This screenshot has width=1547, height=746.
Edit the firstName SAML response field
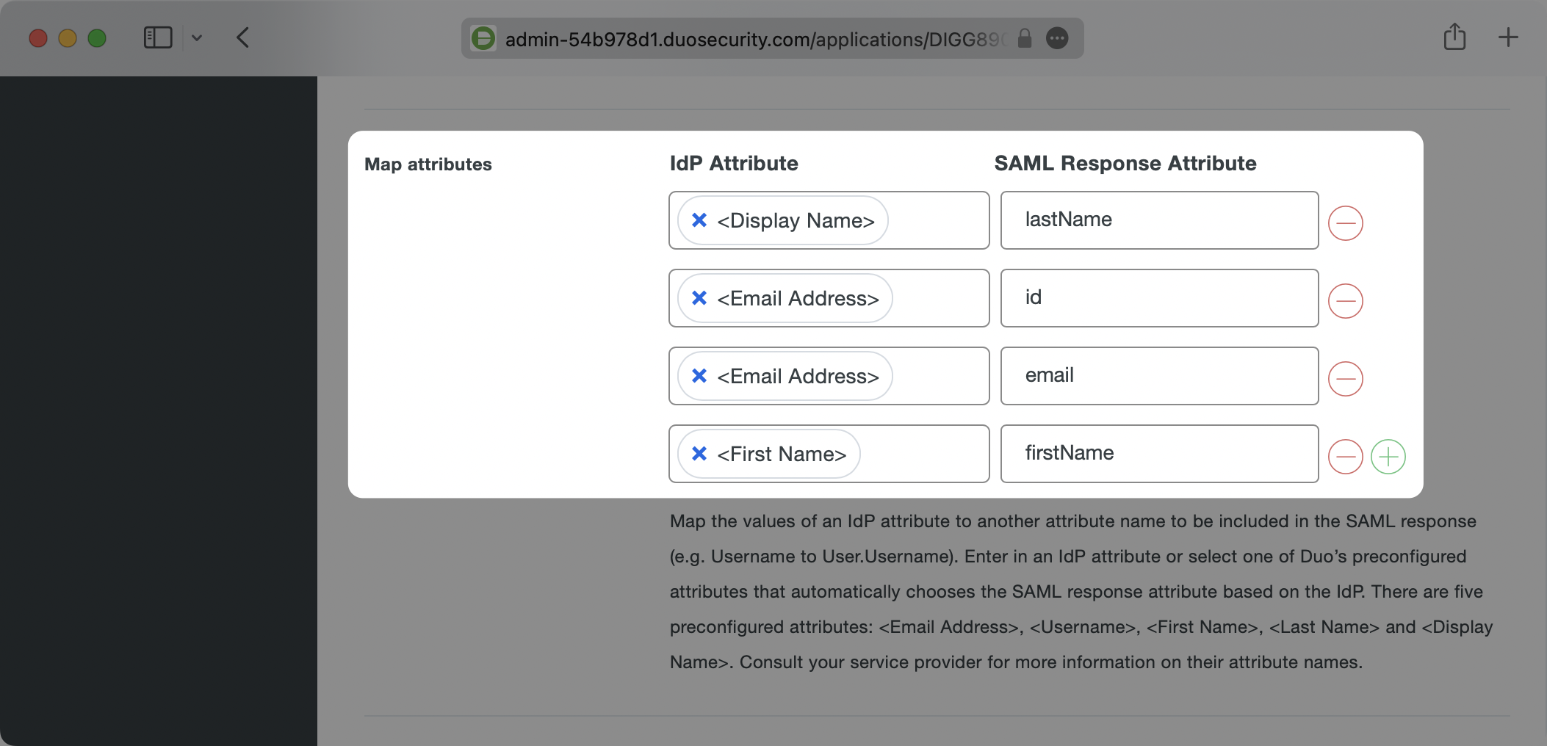coord(1158,454)
